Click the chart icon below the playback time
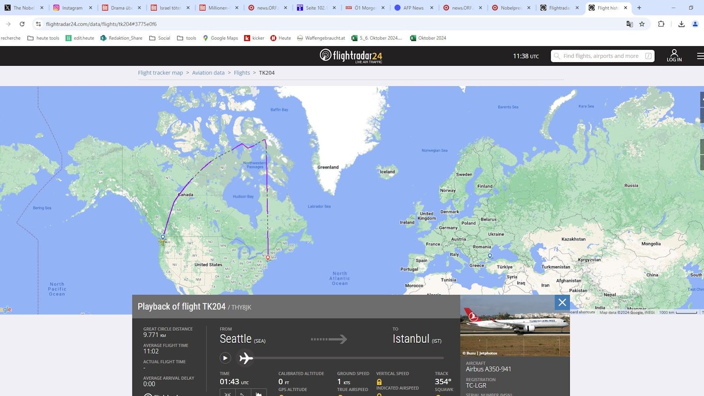704x396 pixels. (x=259, y=394)
